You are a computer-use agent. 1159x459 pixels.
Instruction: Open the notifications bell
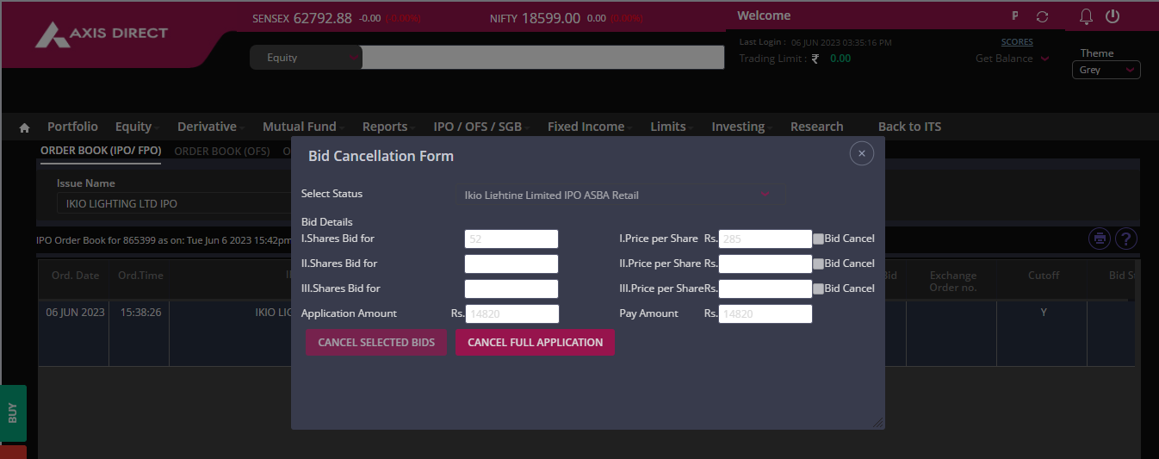coord(1087,16)
